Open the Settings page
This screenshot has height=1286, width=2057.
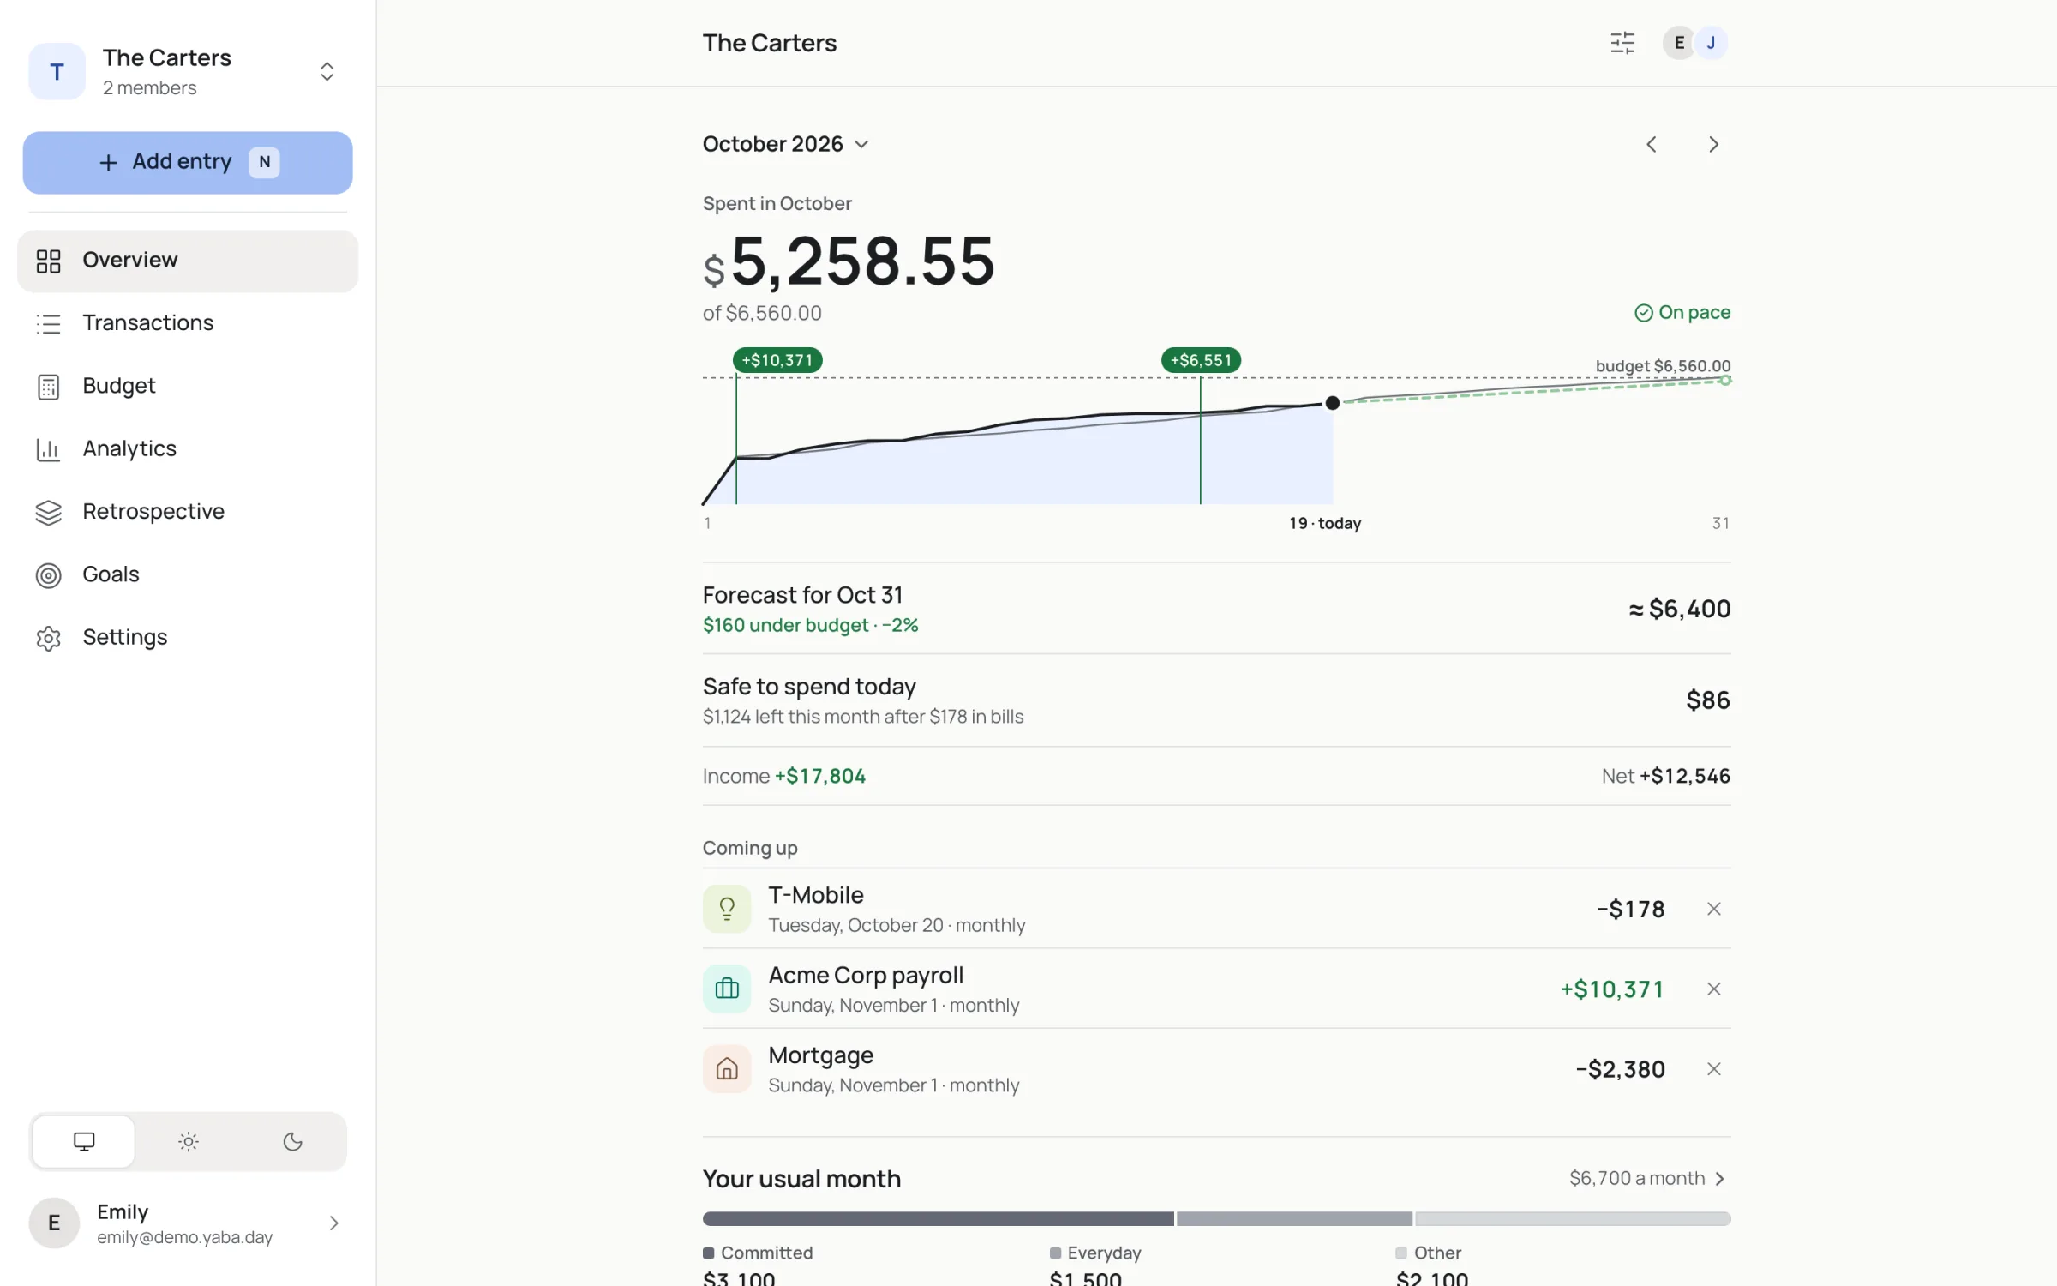[188, 638]
